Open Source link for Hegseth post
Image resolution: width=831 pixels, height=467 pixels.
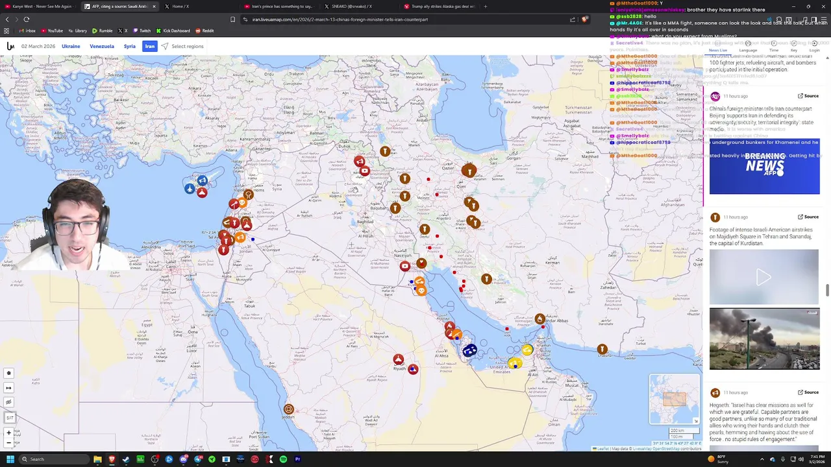[x=808, y=392]
